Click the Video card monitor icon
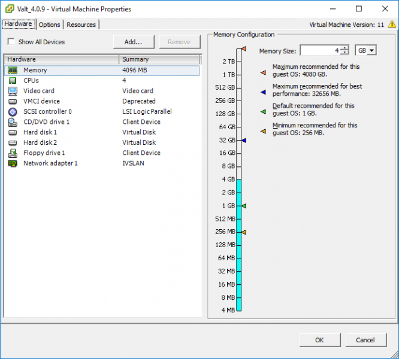This screenshot has width=399, height=359. coord(13,91)
